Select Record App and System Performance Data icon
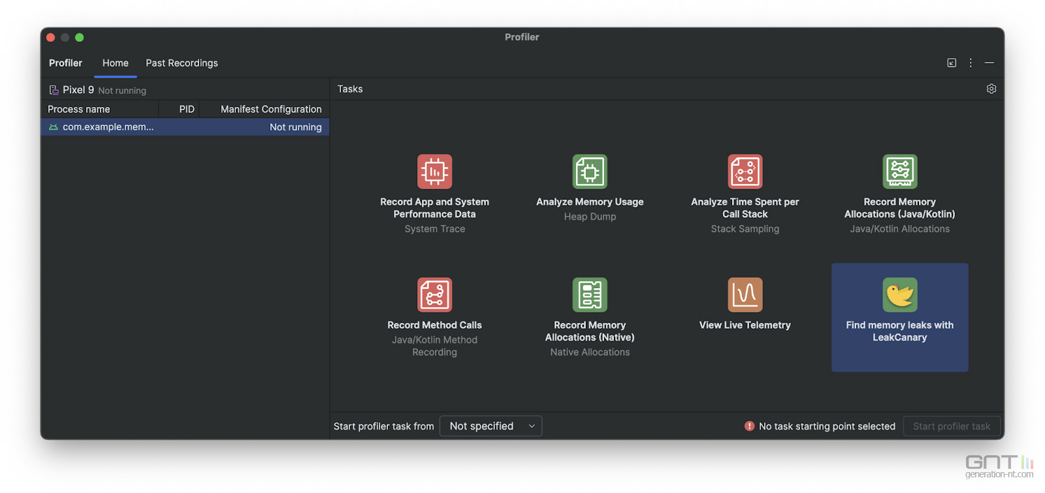The width and height of the screenshot is (1045, 493). pos(434,172)
